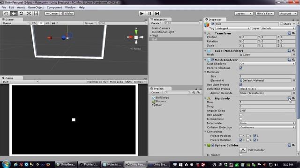Toggle Use Light Probes checkbox

coord(241,85)
